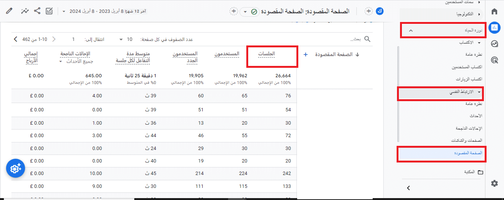The image size is (504, 200).
Task: Open the Home icon in the right rail
Action: [494, 11]
